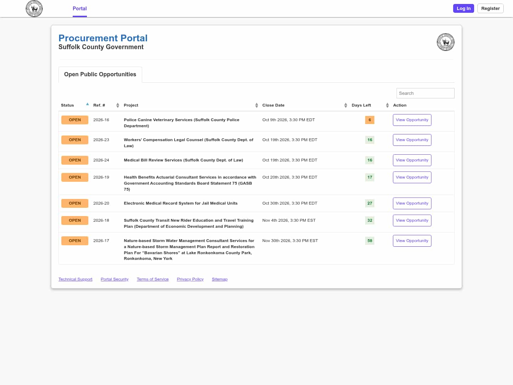View opportunity for Medical Bill Review Services
The width and height of the screenshot is (513, 385).
[412, 160]
